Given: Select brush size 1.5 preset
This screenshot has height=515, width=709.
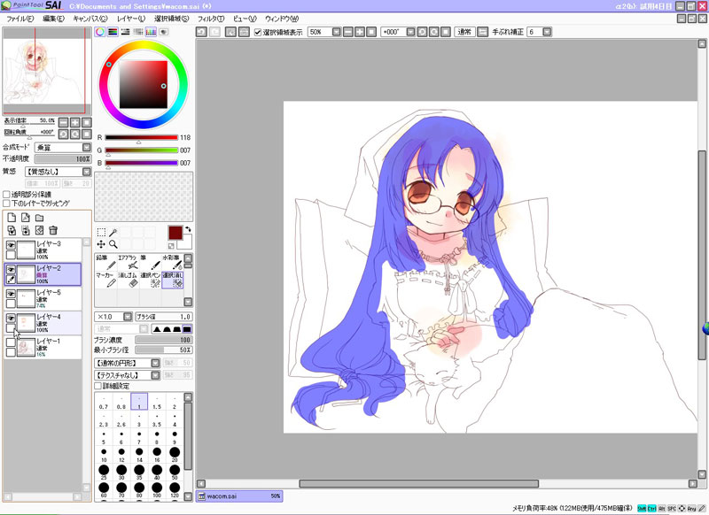Looking at the screenshot, I should click(157, 402).
